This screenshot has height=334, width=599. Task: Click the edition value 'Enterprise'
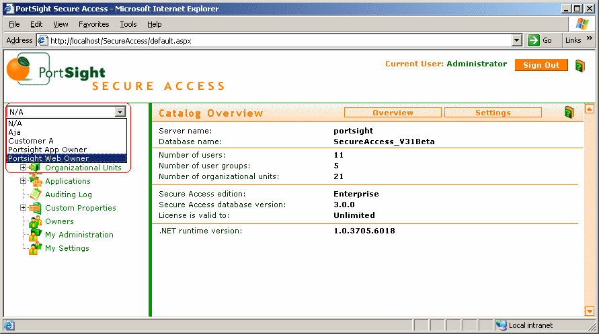[356, 194]
